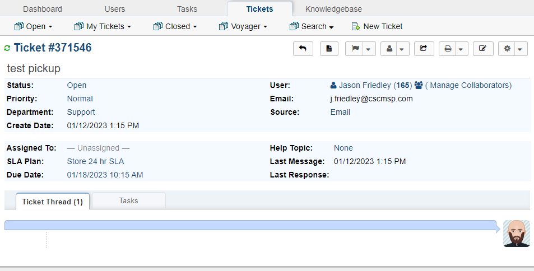Image resolution: width=534 pixels, height=271 pixels.
Task: Open the Tasks sub-tab beside Ticket Thread
Action: point(128,200)
